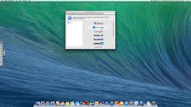Open Mail stamp icon in the Dock
This screenshot has height=107, width=191.
pos(53,103)
